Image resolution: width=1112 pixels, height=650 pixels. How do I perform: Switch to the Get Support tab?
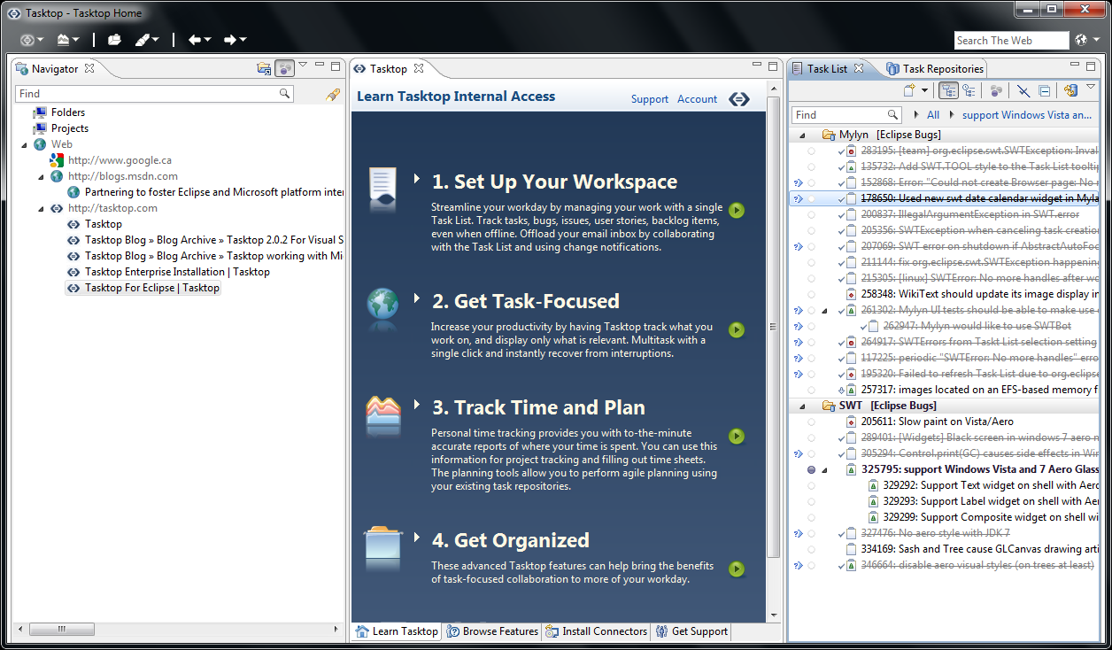pos(691,631)
